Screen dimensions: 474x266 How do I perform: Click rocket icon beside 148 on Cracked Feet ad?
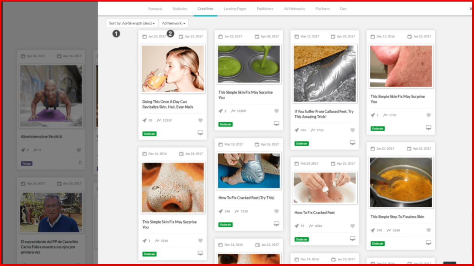(x=221, y=211)
